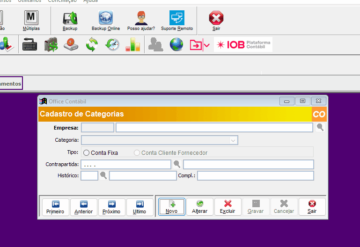The image size is (360, 247).
Task: Click the Cancelar button
Action: click(x=284, y=207)
